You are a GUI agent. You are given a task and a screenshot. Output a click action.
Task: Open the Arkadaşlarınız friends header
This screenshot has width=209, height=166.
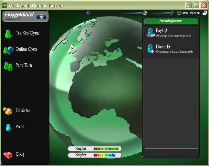(171, 21)
